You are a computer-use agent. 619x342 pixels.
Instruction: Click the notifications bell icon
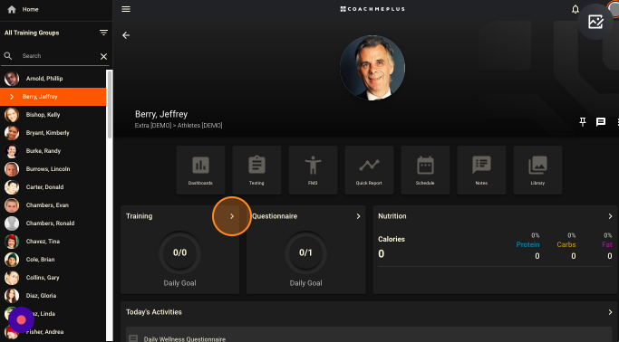[575, 9]
